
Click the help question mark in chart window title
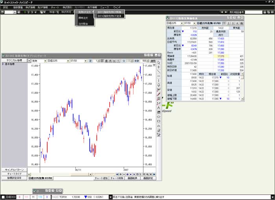152,55
